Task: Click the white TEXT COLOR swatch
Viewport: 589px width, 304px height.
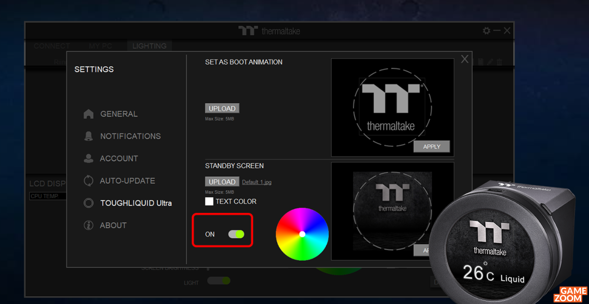Action: coord(209,201)
